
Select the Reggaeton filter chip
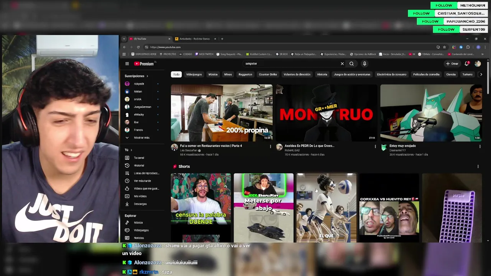(x=245, y=74)
